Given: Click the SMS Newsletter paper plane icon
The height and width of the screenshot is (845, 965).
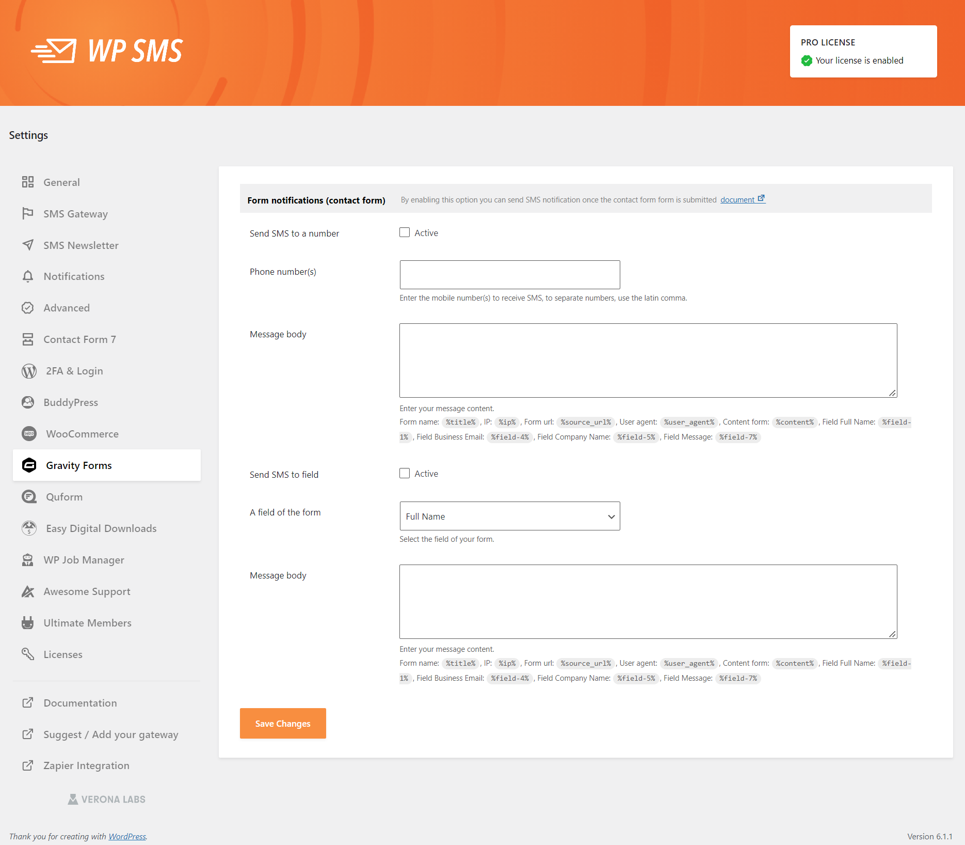Looking at the screenshot, I should [x=28, y=245].
